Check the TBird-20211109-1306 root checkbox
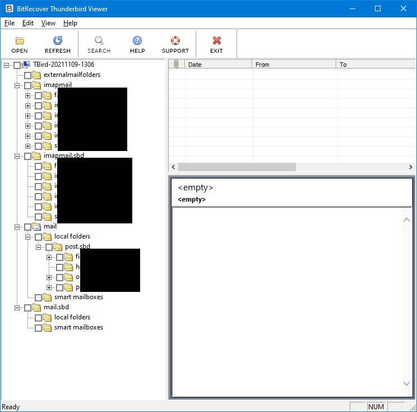Image resolution: width=417 pixels, height=412 pixels. click(x=17, y=65)
